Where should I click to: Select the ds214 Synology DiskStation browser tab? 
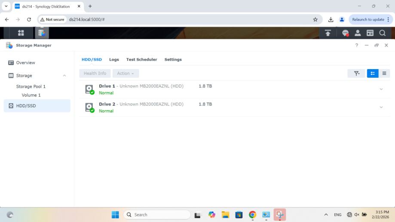pyautogui.click(x=46, y=6)
